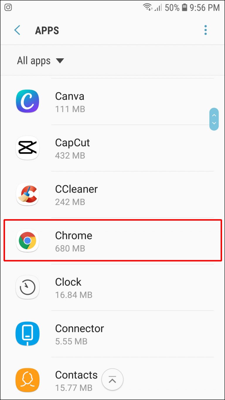
Task: Click the Chrome browser icon
Action: point(27,241)
